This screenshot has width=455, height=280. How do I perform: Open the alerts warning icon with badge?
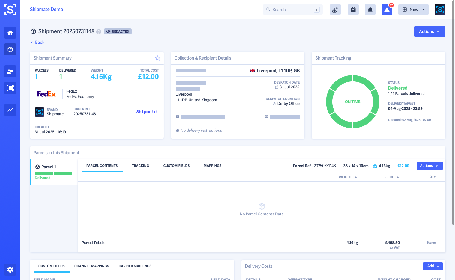(x=387, y=10)
